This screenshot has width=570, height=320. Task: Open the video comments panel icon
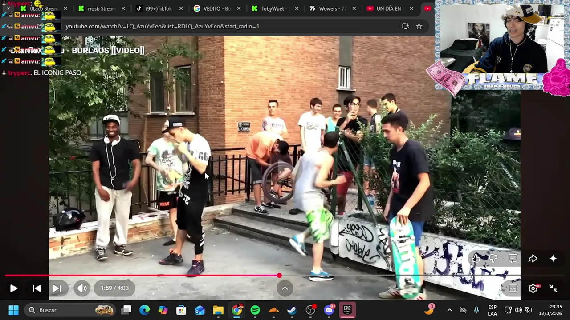point(513,259)
